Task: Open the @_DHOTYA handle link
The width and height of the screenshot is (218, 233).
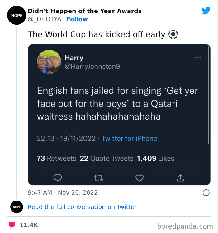Action: coord(45,19)
